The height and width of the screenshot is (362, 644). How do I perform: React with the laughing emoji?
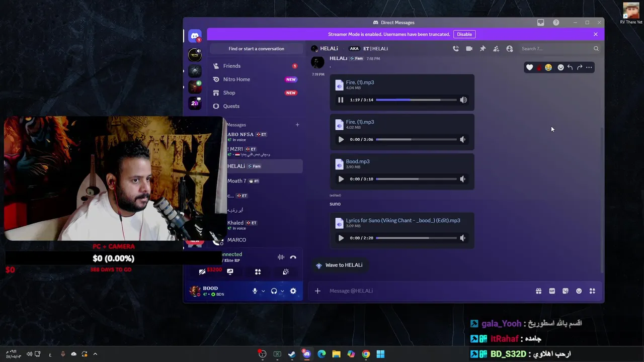pos(548,67)
